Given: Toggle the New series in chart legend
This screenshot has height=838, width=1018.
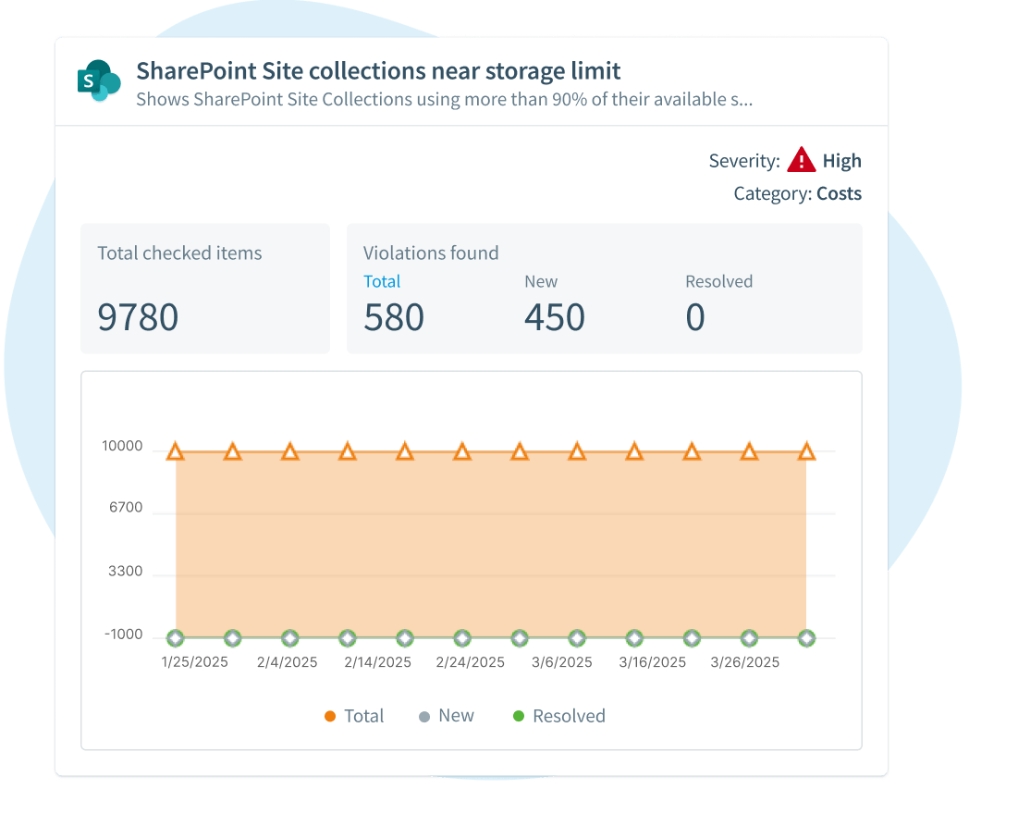Looking at the screenshot, I should pos(447,716).
